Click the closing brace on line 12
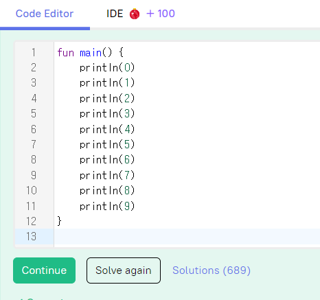Image resolution: width=320 pixels, height=300 pixels. click(59, 221)
